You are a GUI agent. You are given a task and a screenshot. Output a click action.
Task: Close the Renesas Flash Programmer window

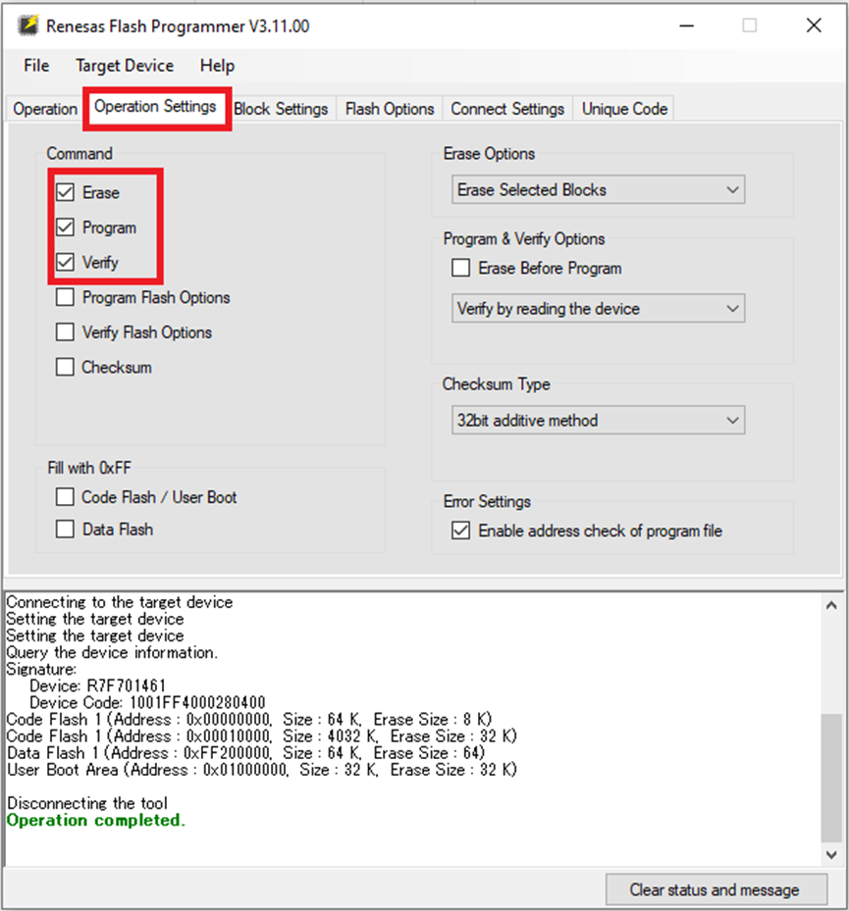(814, 25)
